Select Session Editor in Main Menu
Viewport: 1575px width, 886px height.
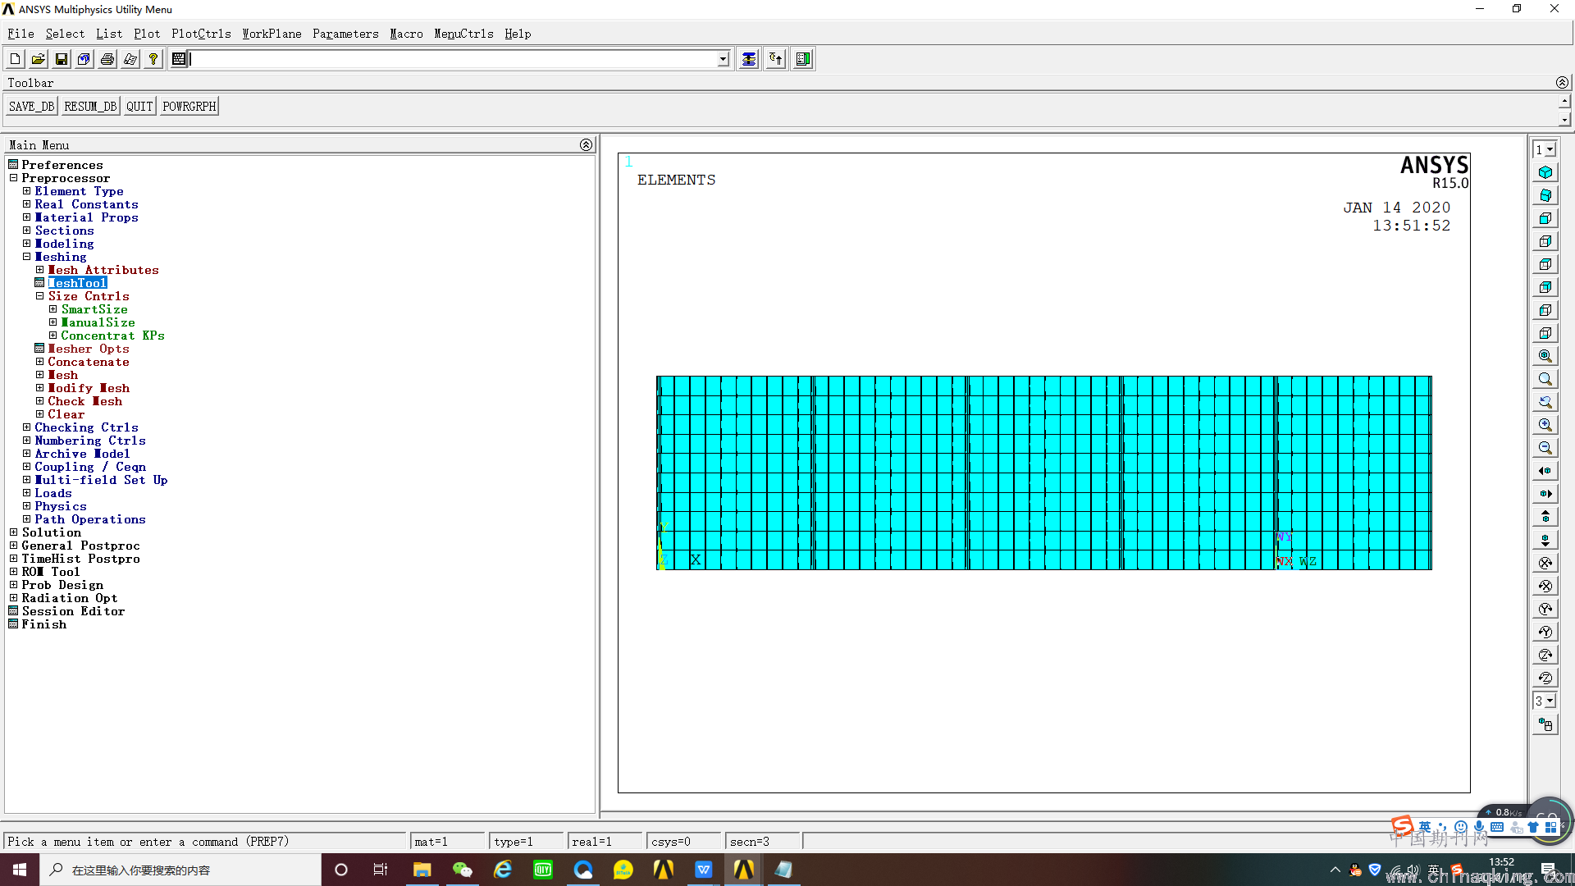[73, 611]
